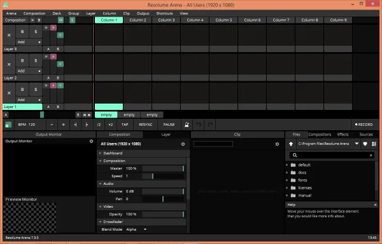The image size is (382, 244).
Task: Open Layer 3 Add blend mode dropdown
Action: click(x=29, y=42)
